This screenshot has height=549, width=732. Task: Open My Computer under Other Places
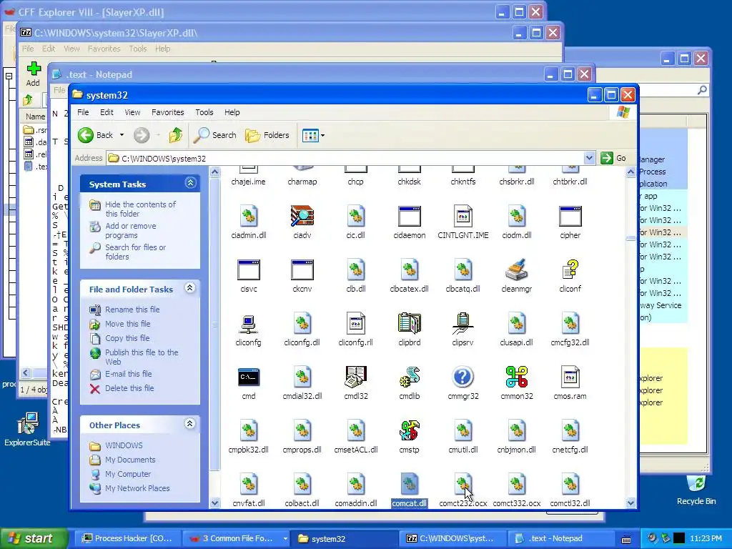(x=128, y=474)
